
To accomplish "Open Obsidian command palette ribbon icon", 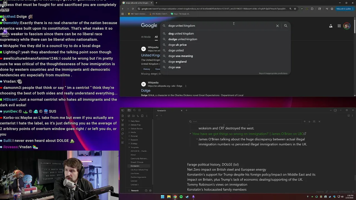I will (123, 138).
